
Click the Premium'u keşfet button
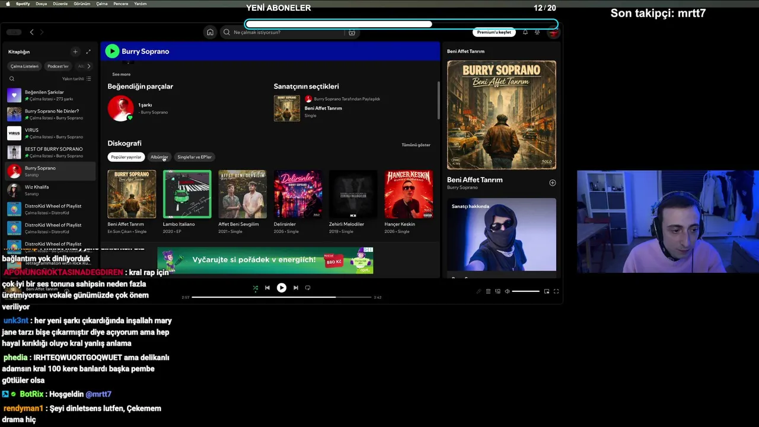click(494, 32)
